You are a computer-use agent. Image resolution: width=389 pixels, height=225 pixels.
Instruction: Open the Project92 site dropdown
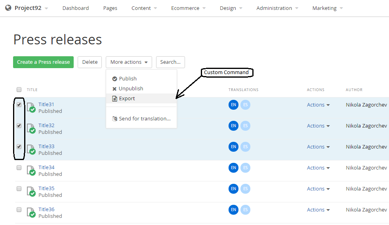coord(31,8)
